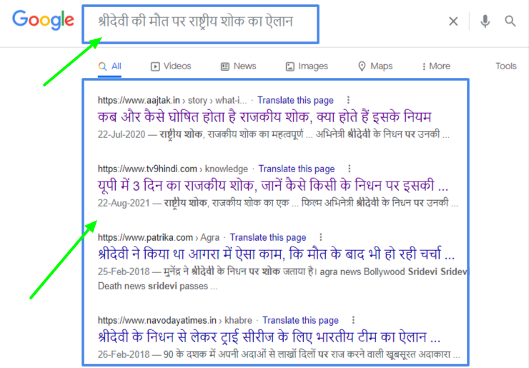The image size is (529, 368).
Task: Select the All results tab
Action: pyautogui.click(x=110, y=66)
